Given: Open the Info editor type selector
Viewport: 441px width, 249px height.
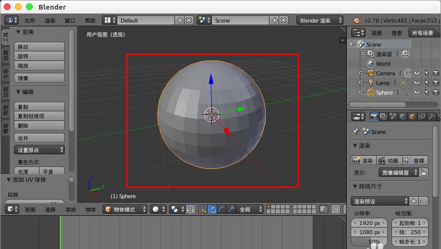Looking at the screenshot, I should point(12,20).
